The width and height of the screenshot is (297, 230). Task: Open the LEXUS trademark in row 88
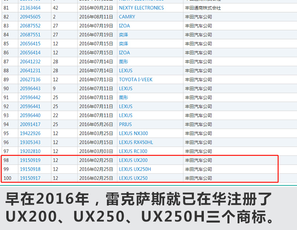pyautogui.click(x=125, y=71)
